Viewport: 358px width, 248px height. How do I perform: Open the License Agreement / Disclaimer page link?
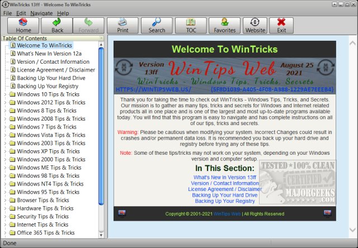click(225, 189)
